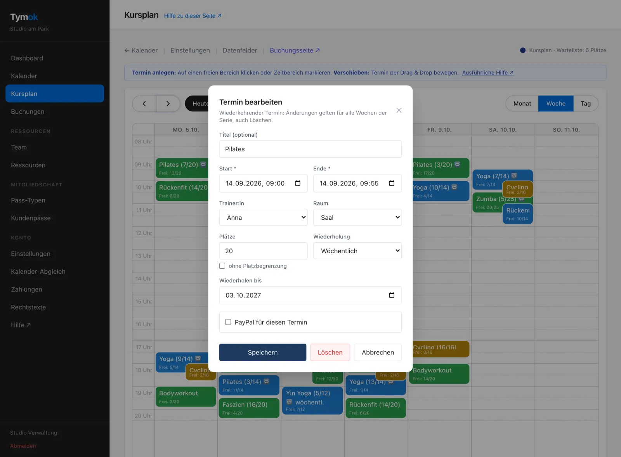Open Buchungen in sidebar
This screenshot has height=457, width=621.
click(x=55, y=112)
